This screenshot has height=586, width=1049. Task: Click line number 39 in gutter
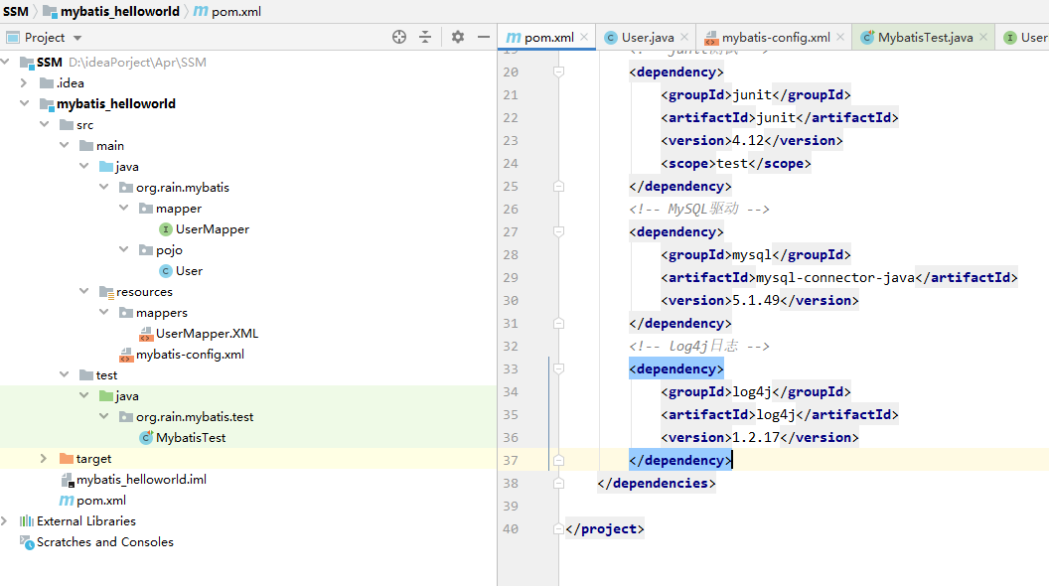[511, 506]
